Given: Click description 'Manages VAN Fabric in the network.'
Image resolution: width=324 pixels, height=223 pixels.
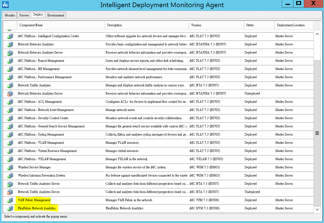Looking at the screenshot, I should click(129, 200).
